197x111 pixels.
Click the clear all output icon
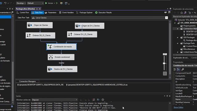coord(94,100)
